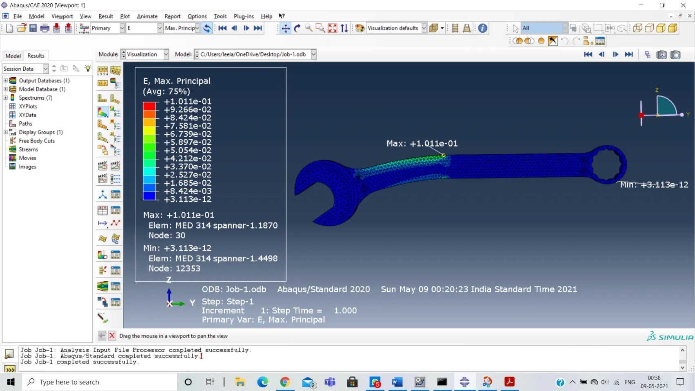Click the Auto-Fit View icon
The image size is (695, 391).
pyautogui.click(x=333, y=28)
